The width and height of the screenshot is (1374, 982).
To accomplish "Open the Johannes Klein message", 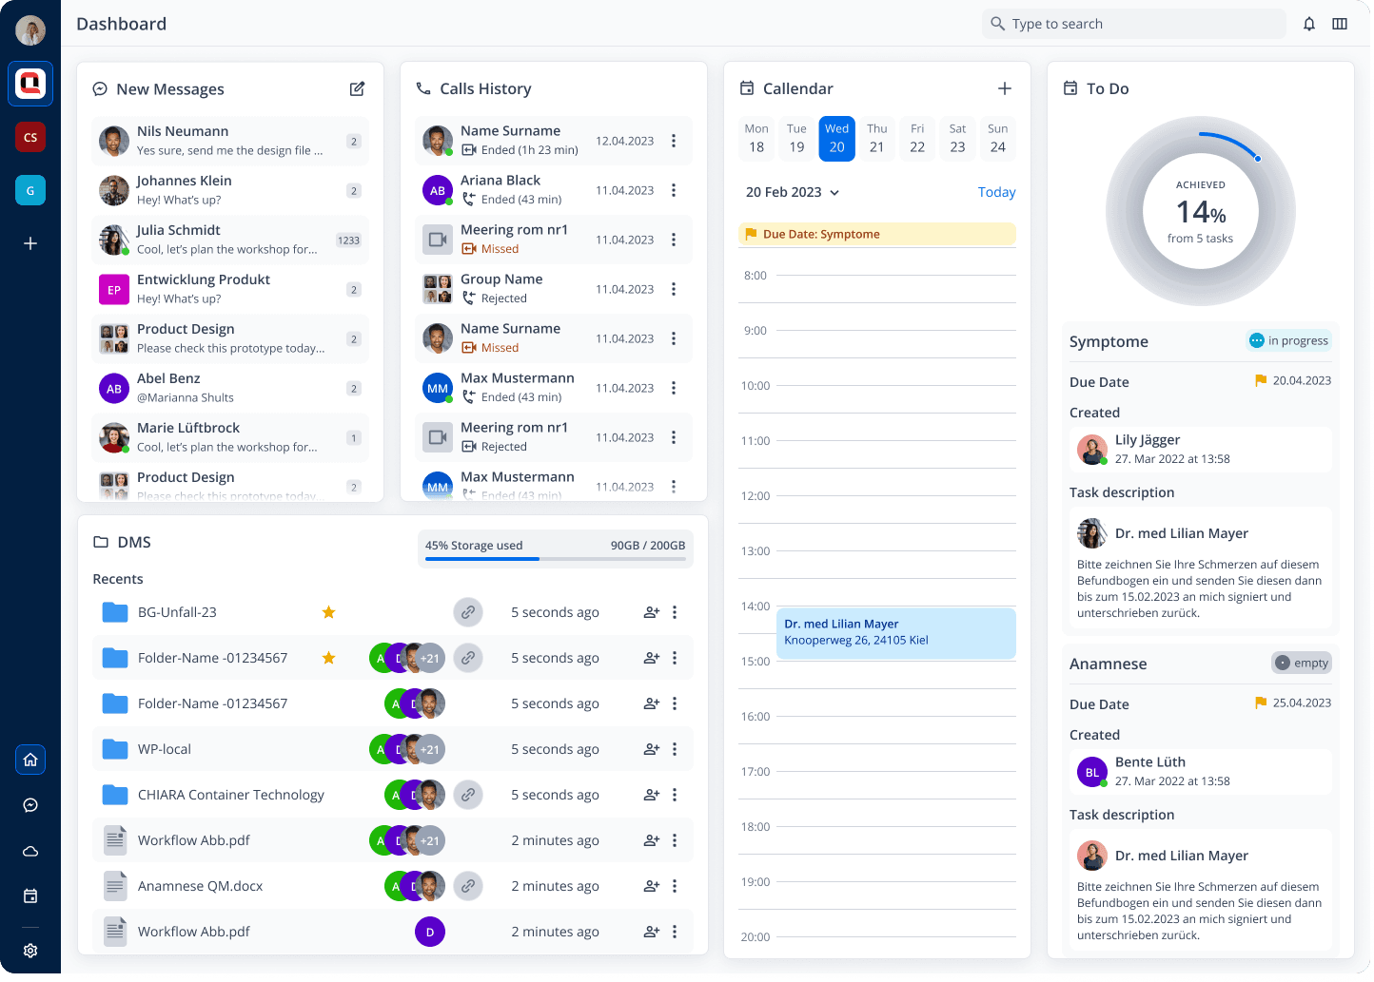I will pyautogui.click(x=230, y=190).
